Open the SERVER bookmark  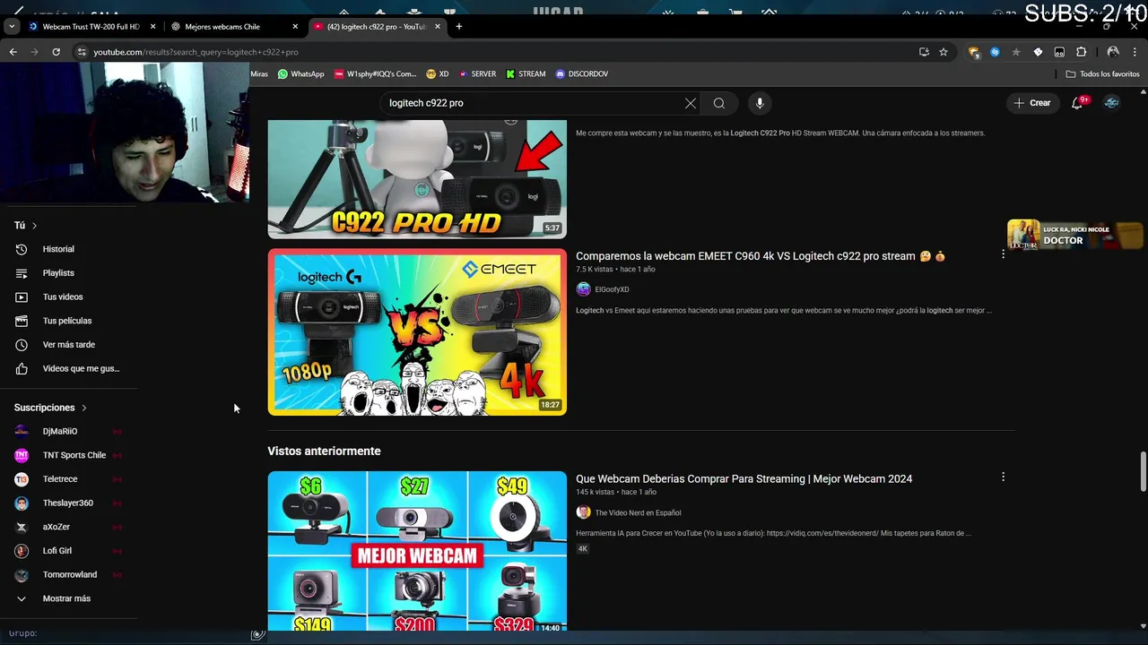pos(476,74)
